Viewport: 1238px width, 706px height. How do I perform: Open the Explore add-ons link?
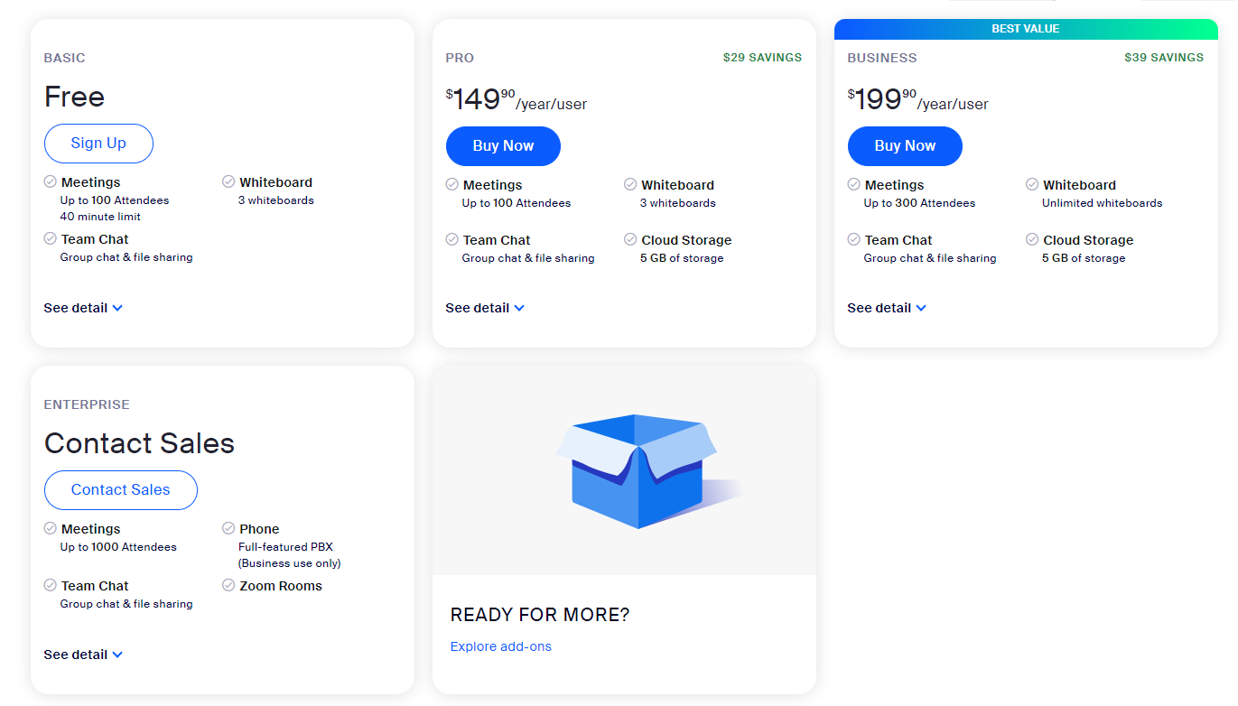tap(501, 646)
